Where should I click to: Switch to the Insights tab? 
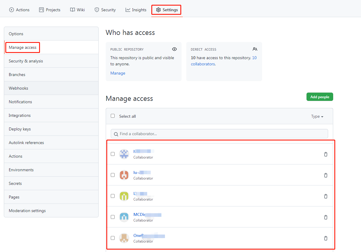tap(136, 10)
